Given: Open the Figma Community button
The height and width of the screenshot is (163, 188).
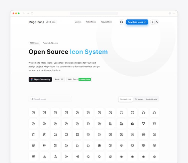Looking at the screenshot, I should coord(40,79).
